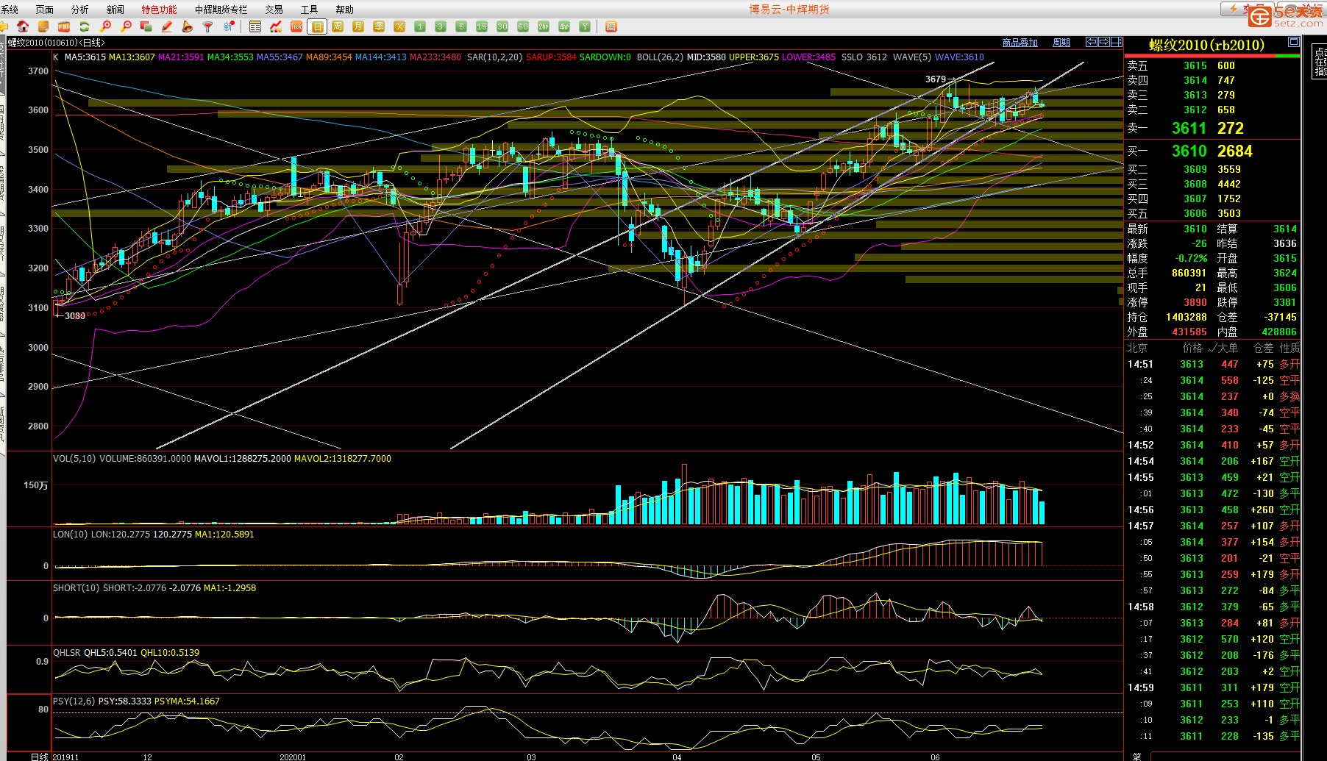Open the orange notes icon beside home
This screenshot has height=761, width=1327.
tap(43, 26)
